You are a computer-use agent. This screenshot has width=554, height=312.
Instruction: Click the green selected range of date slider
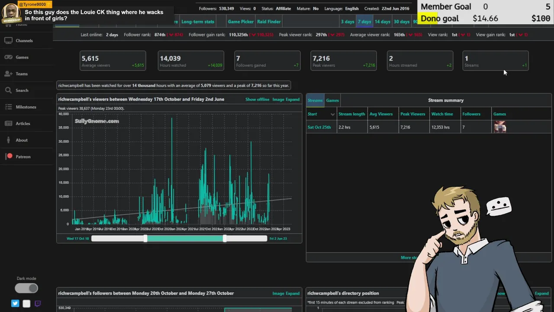185,238
